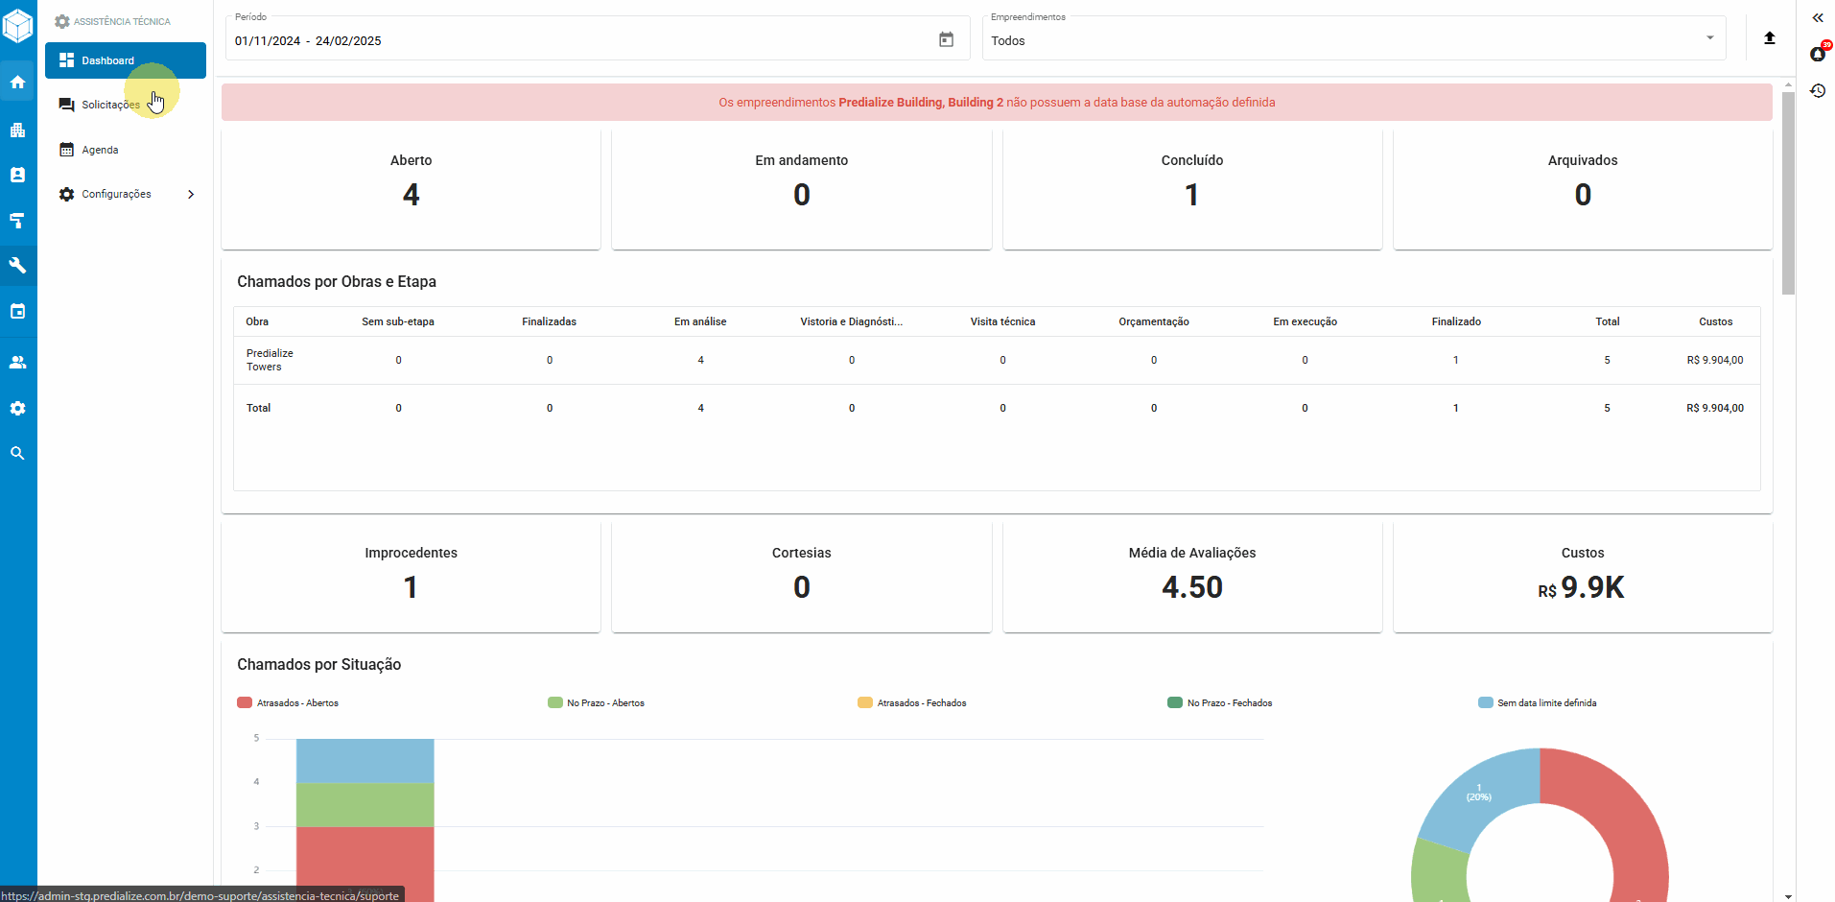The image size is (1835, 902).
Task: Open Solicitações menu item
Action: [x=110, y=105]
